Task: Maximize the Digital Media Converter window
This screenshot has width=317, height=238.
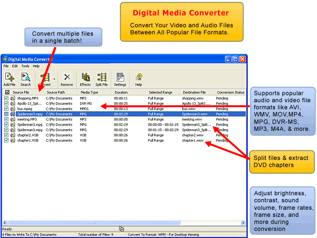Action: coord(235,59)
